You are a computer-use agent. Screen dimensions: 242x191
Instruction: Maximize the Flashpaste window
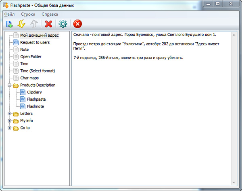click(217, 4)
